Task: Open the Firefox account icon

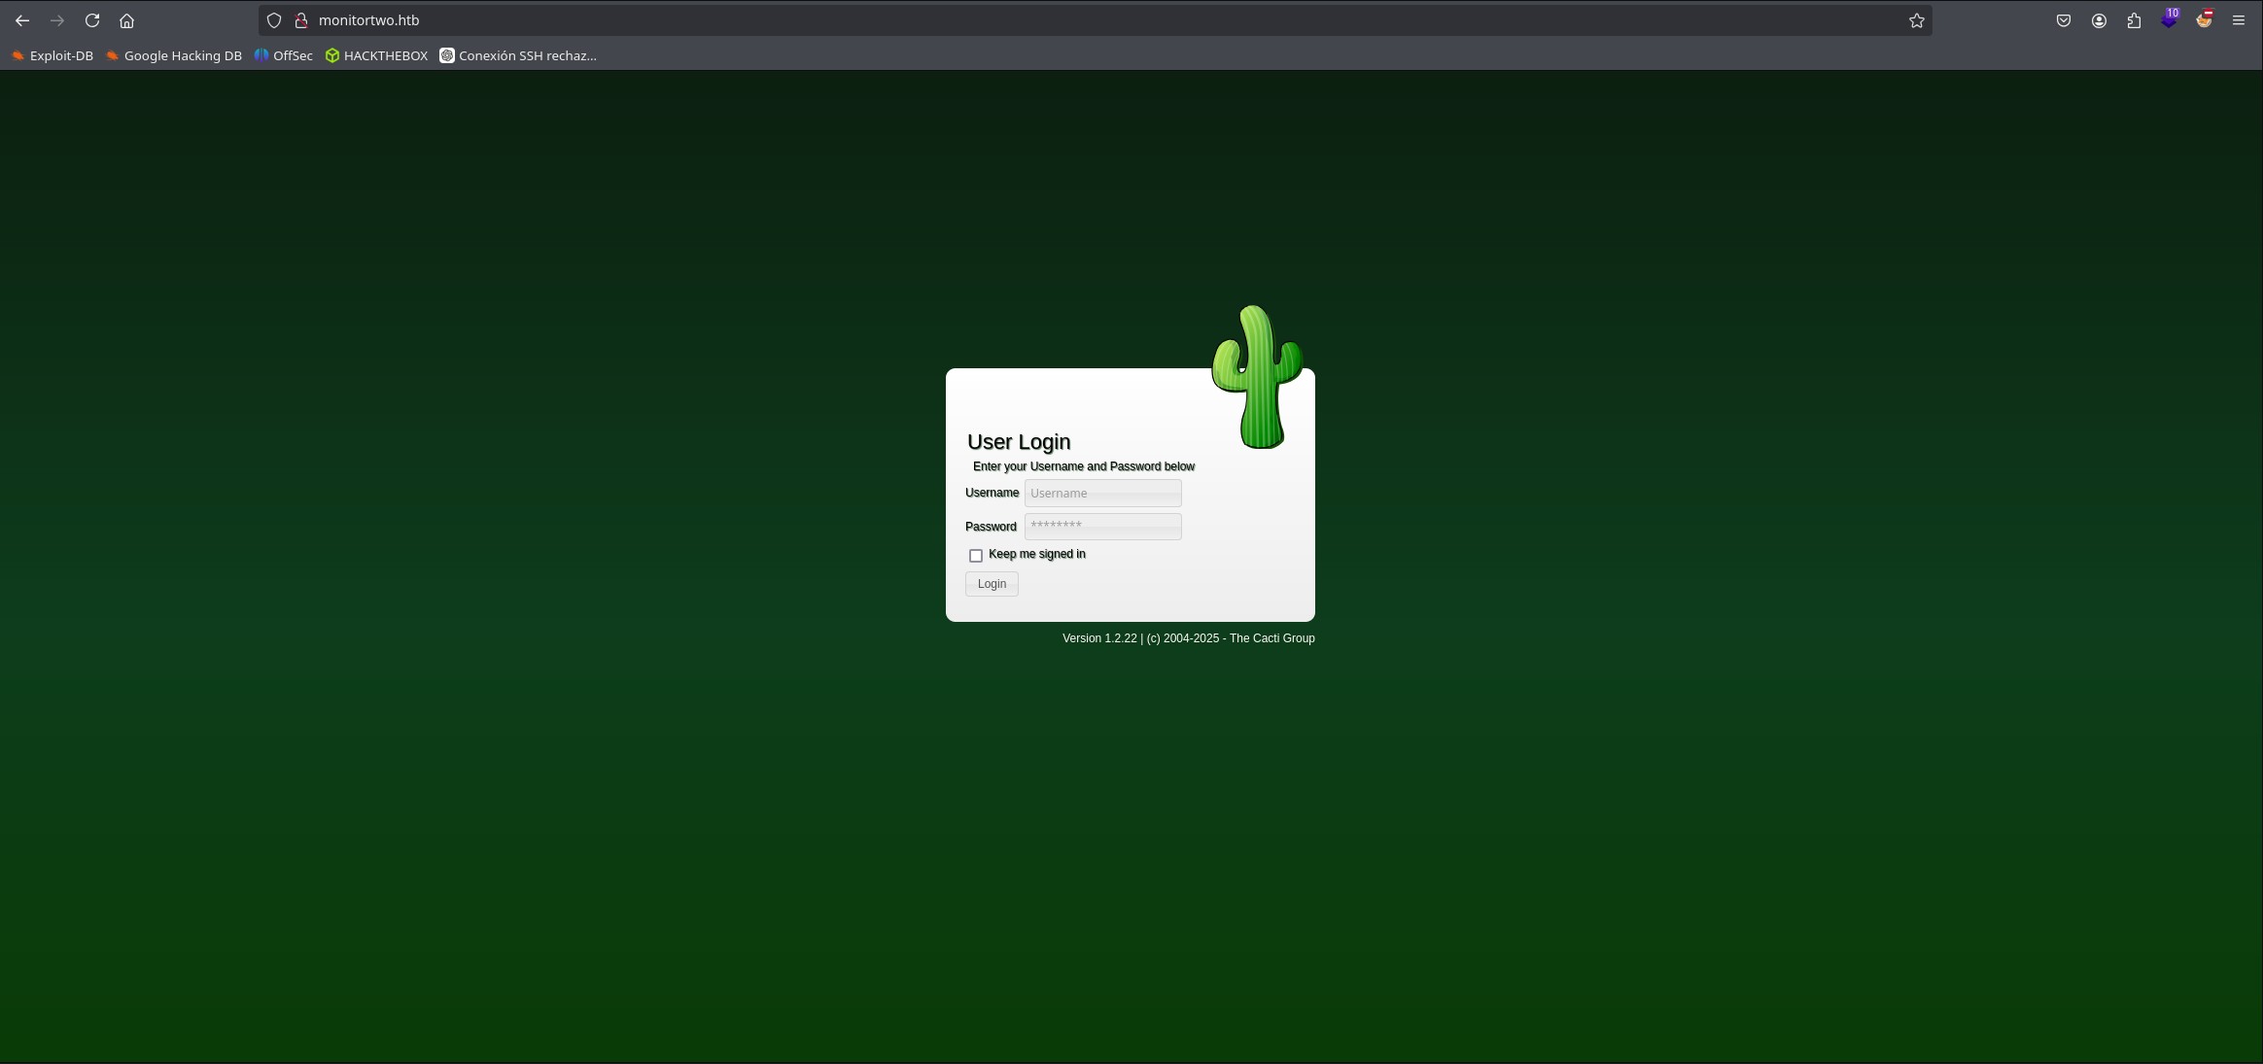Action: pyautogui.click(x=2099, y=20)
